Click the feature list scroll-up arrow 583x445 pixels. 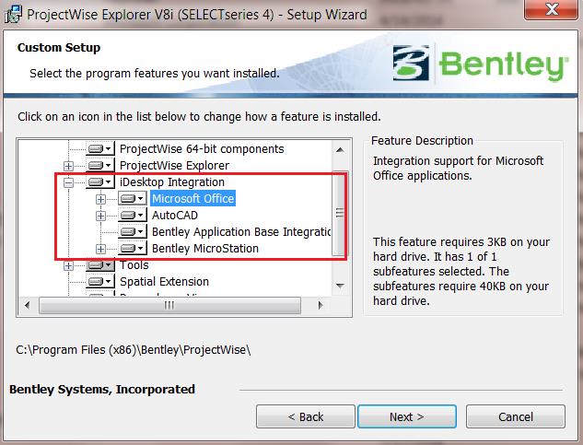(340, 150)
